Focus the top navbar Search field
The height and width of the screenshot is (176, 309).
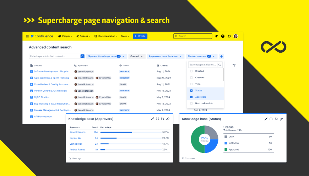pyautogui.click(x=193, y=36)
